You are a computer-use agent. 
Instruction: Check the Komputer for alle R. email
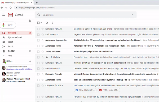[38, 85]
